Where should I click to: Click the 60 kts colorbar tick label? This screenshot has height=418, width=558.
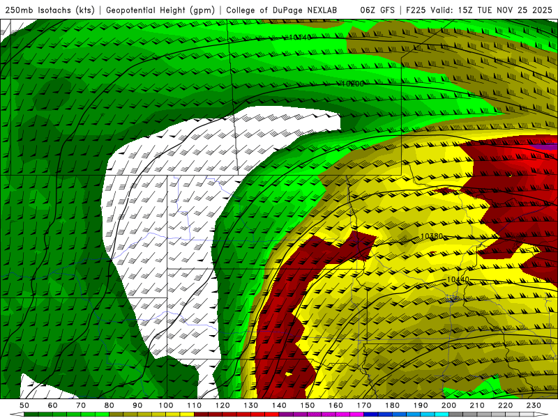(x=53, y=405)
